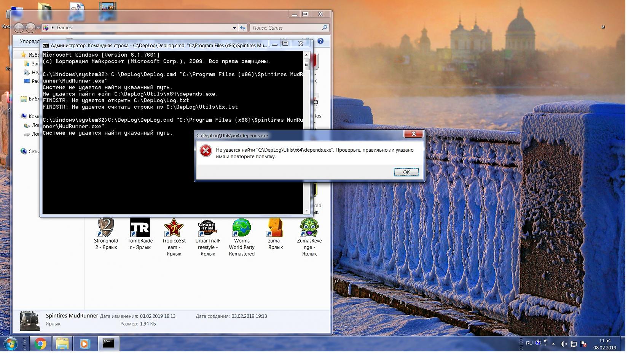Open the taskbar clock and date
The image size is (628, 354).
pos(604,344)
